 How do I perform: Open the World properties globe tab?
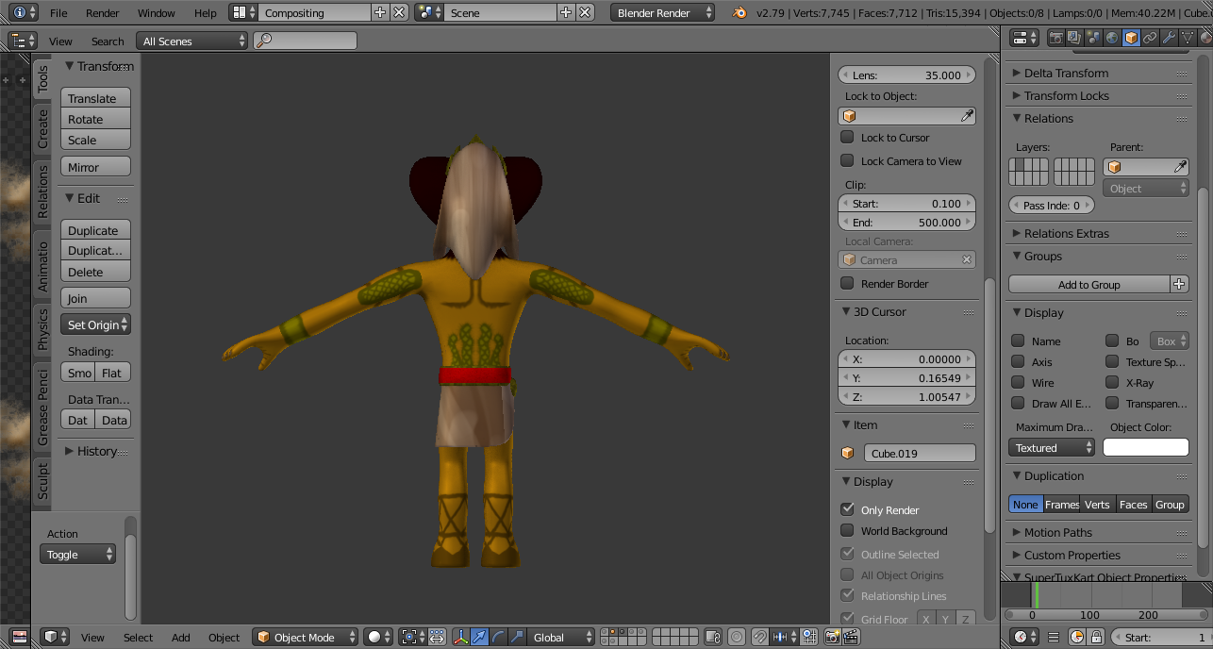tap(1112, 38)
